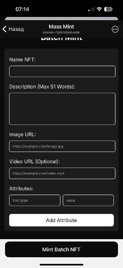Focus the Image URL input field
The height and width of the screenshot is (268, 123).
[x=62, y=146]
